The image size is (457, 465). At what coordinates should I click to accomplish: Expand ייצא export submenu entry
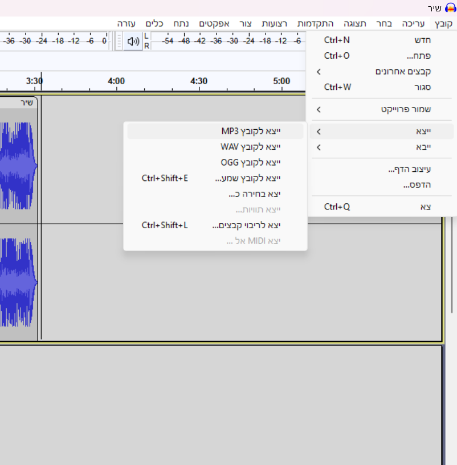382,131
